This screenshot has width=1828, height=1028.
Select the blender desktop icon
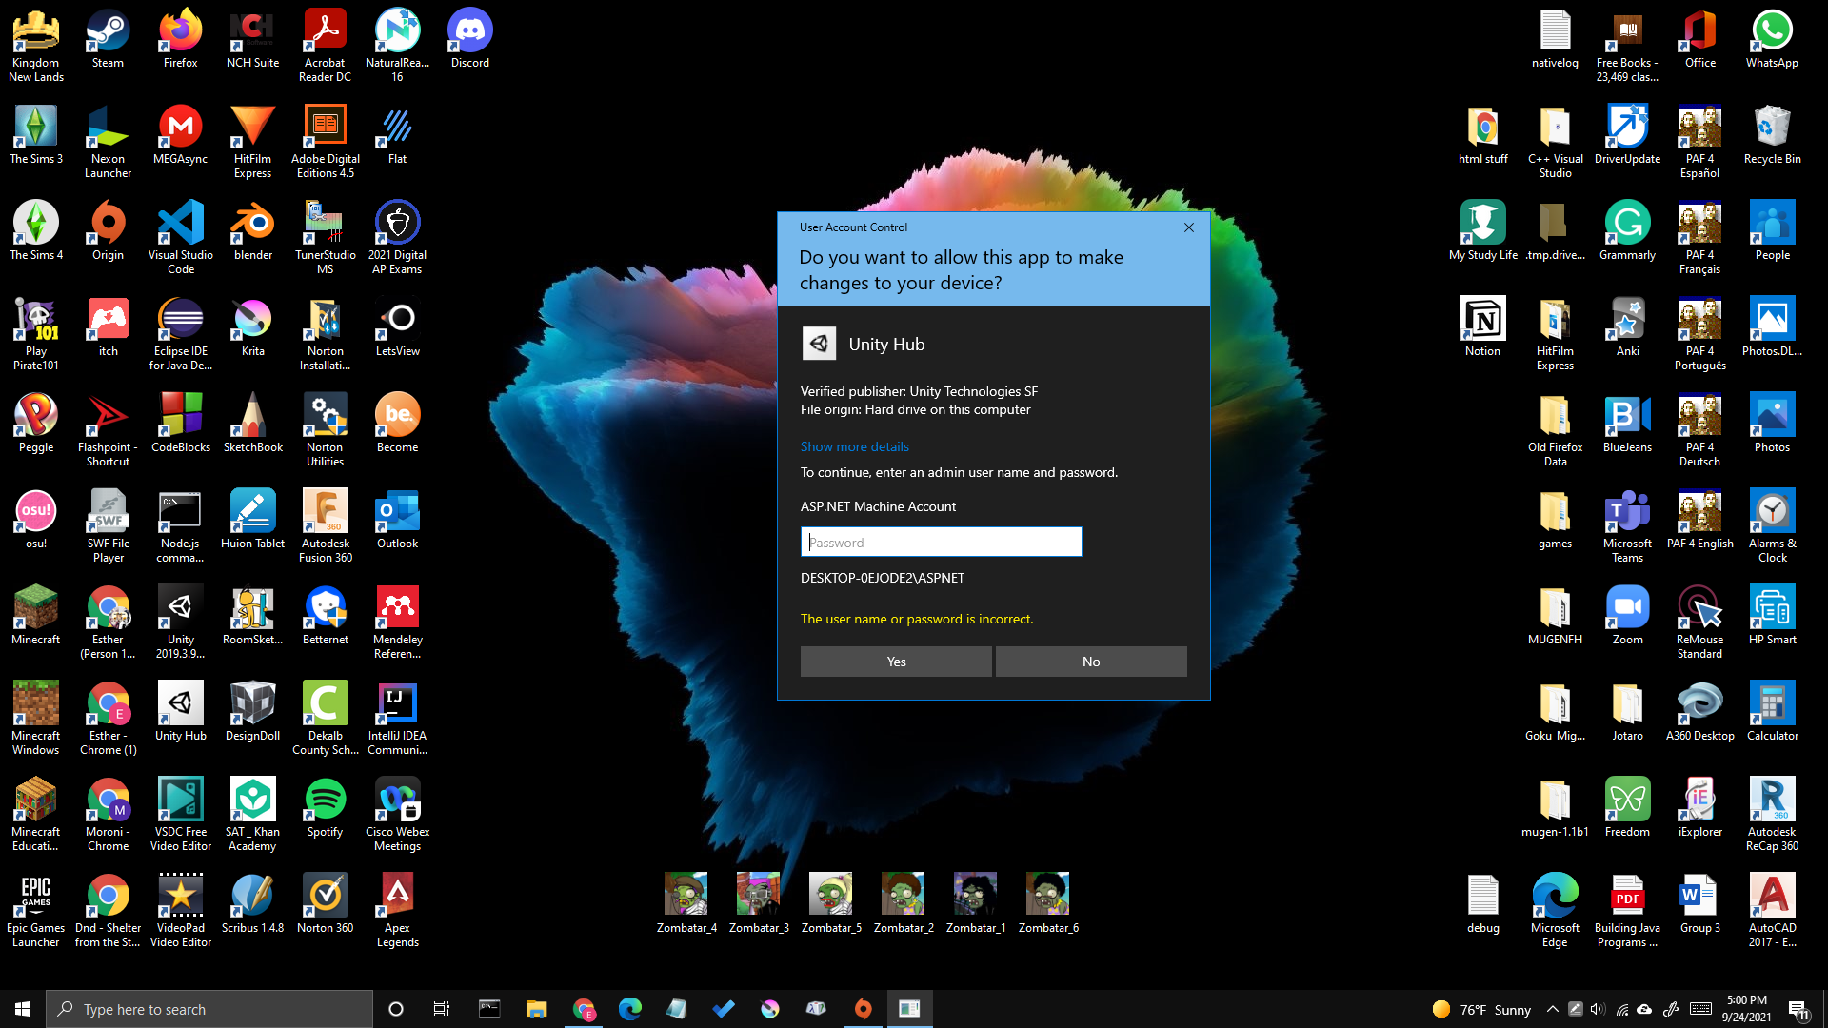pyautogui.click(x=253, y=231)
